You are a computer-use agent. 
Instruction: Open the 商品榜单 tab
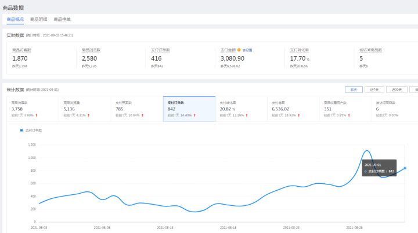pos(62,20)
